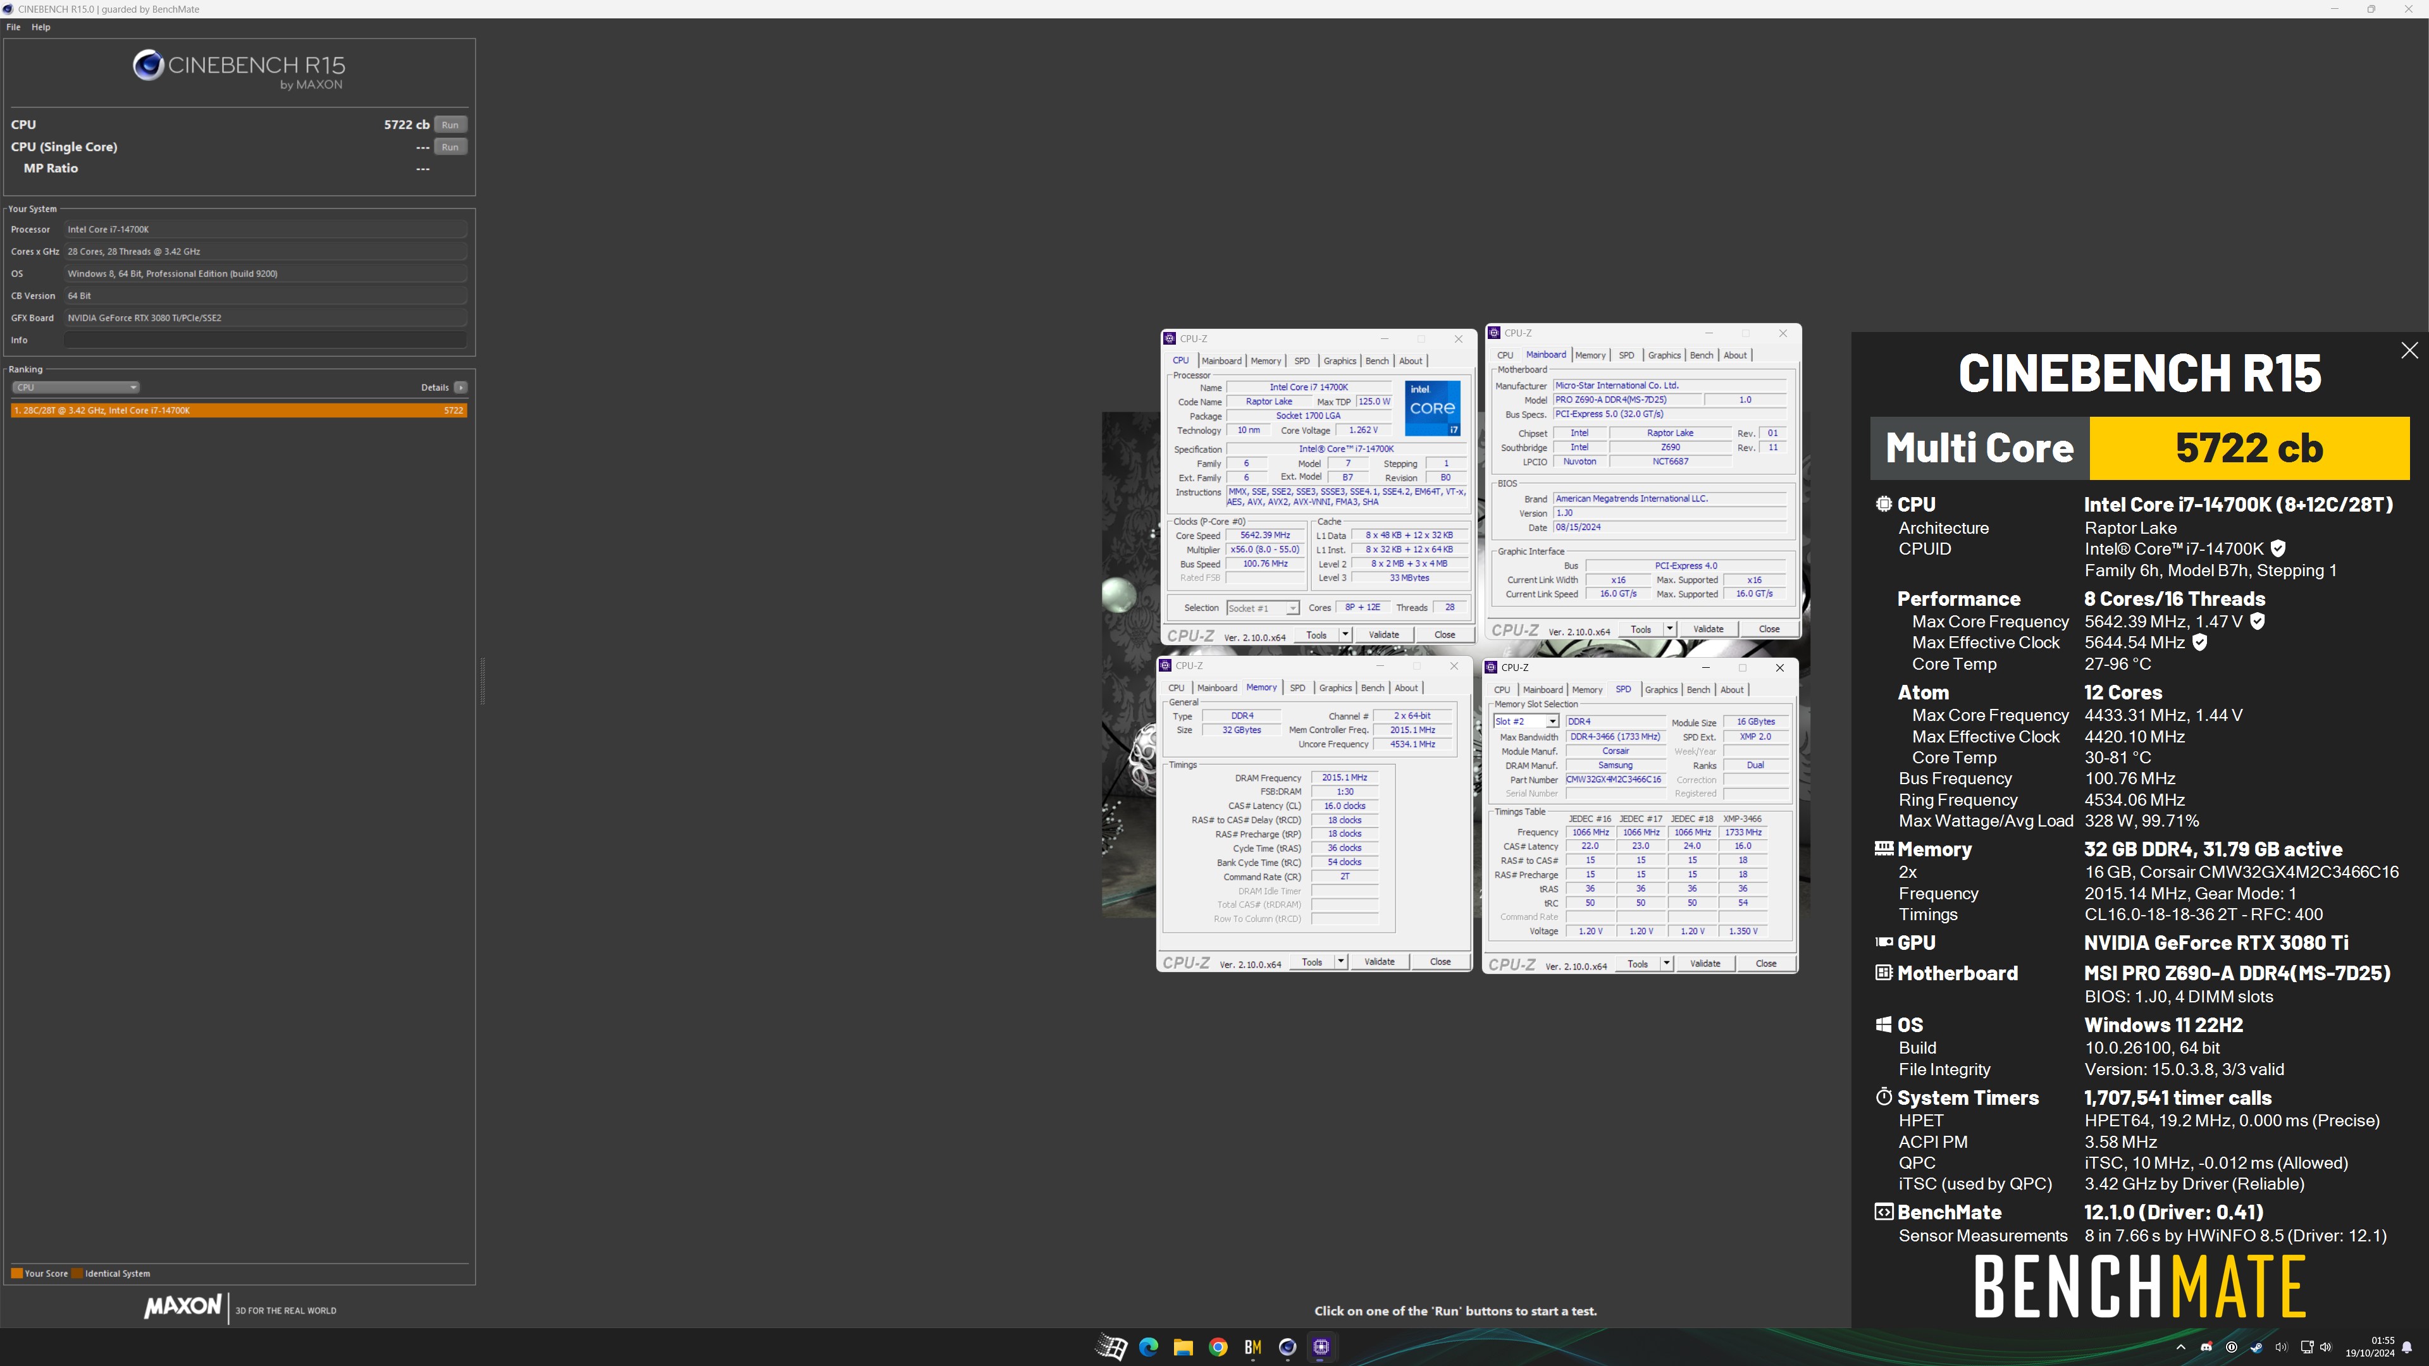Click DRAM Frequency value 2015.1 MHz

point(1344,778)
